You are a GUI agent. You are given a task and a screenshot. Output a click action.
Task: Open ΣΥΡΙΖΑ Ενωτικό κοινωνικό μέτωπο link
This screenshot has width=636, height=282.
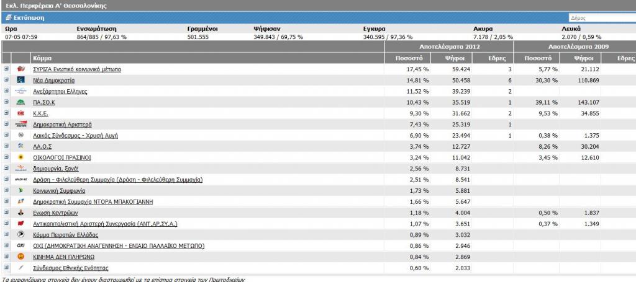pos(77,69)
